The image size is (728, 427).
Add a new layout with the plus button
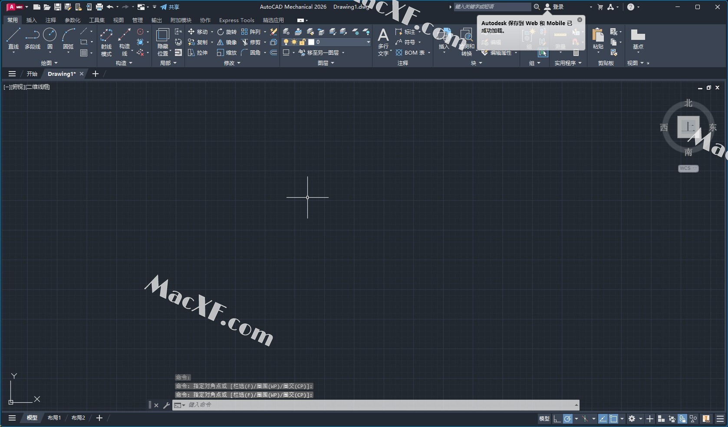click(99, 418)
